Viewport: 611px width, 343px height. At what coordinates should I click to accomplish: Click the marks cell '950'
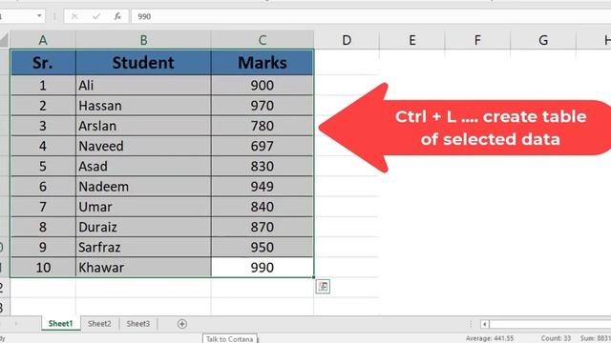263,247
